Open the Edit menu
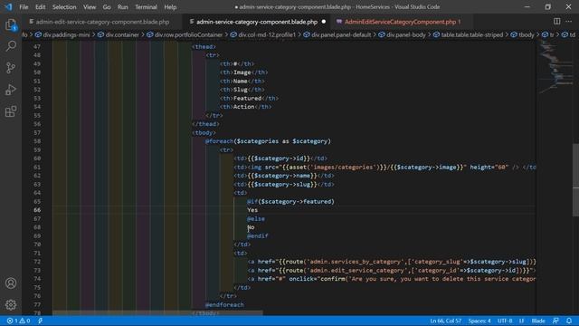 pos(40,7)
